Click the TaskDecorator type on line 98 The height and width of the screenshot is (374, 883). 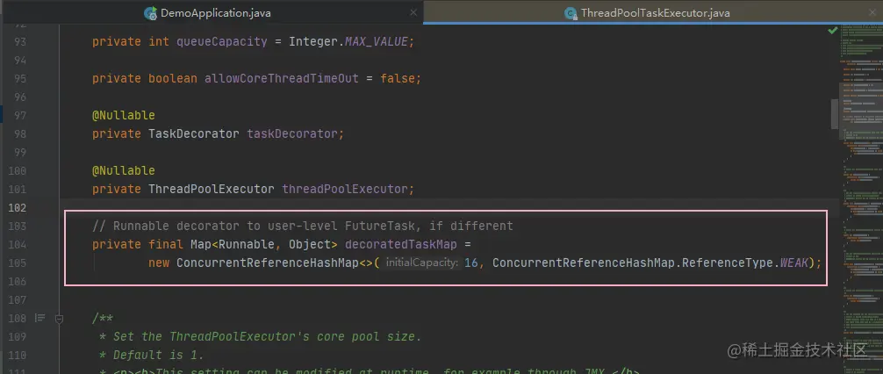pyautogui.click(x=194, y=134)
